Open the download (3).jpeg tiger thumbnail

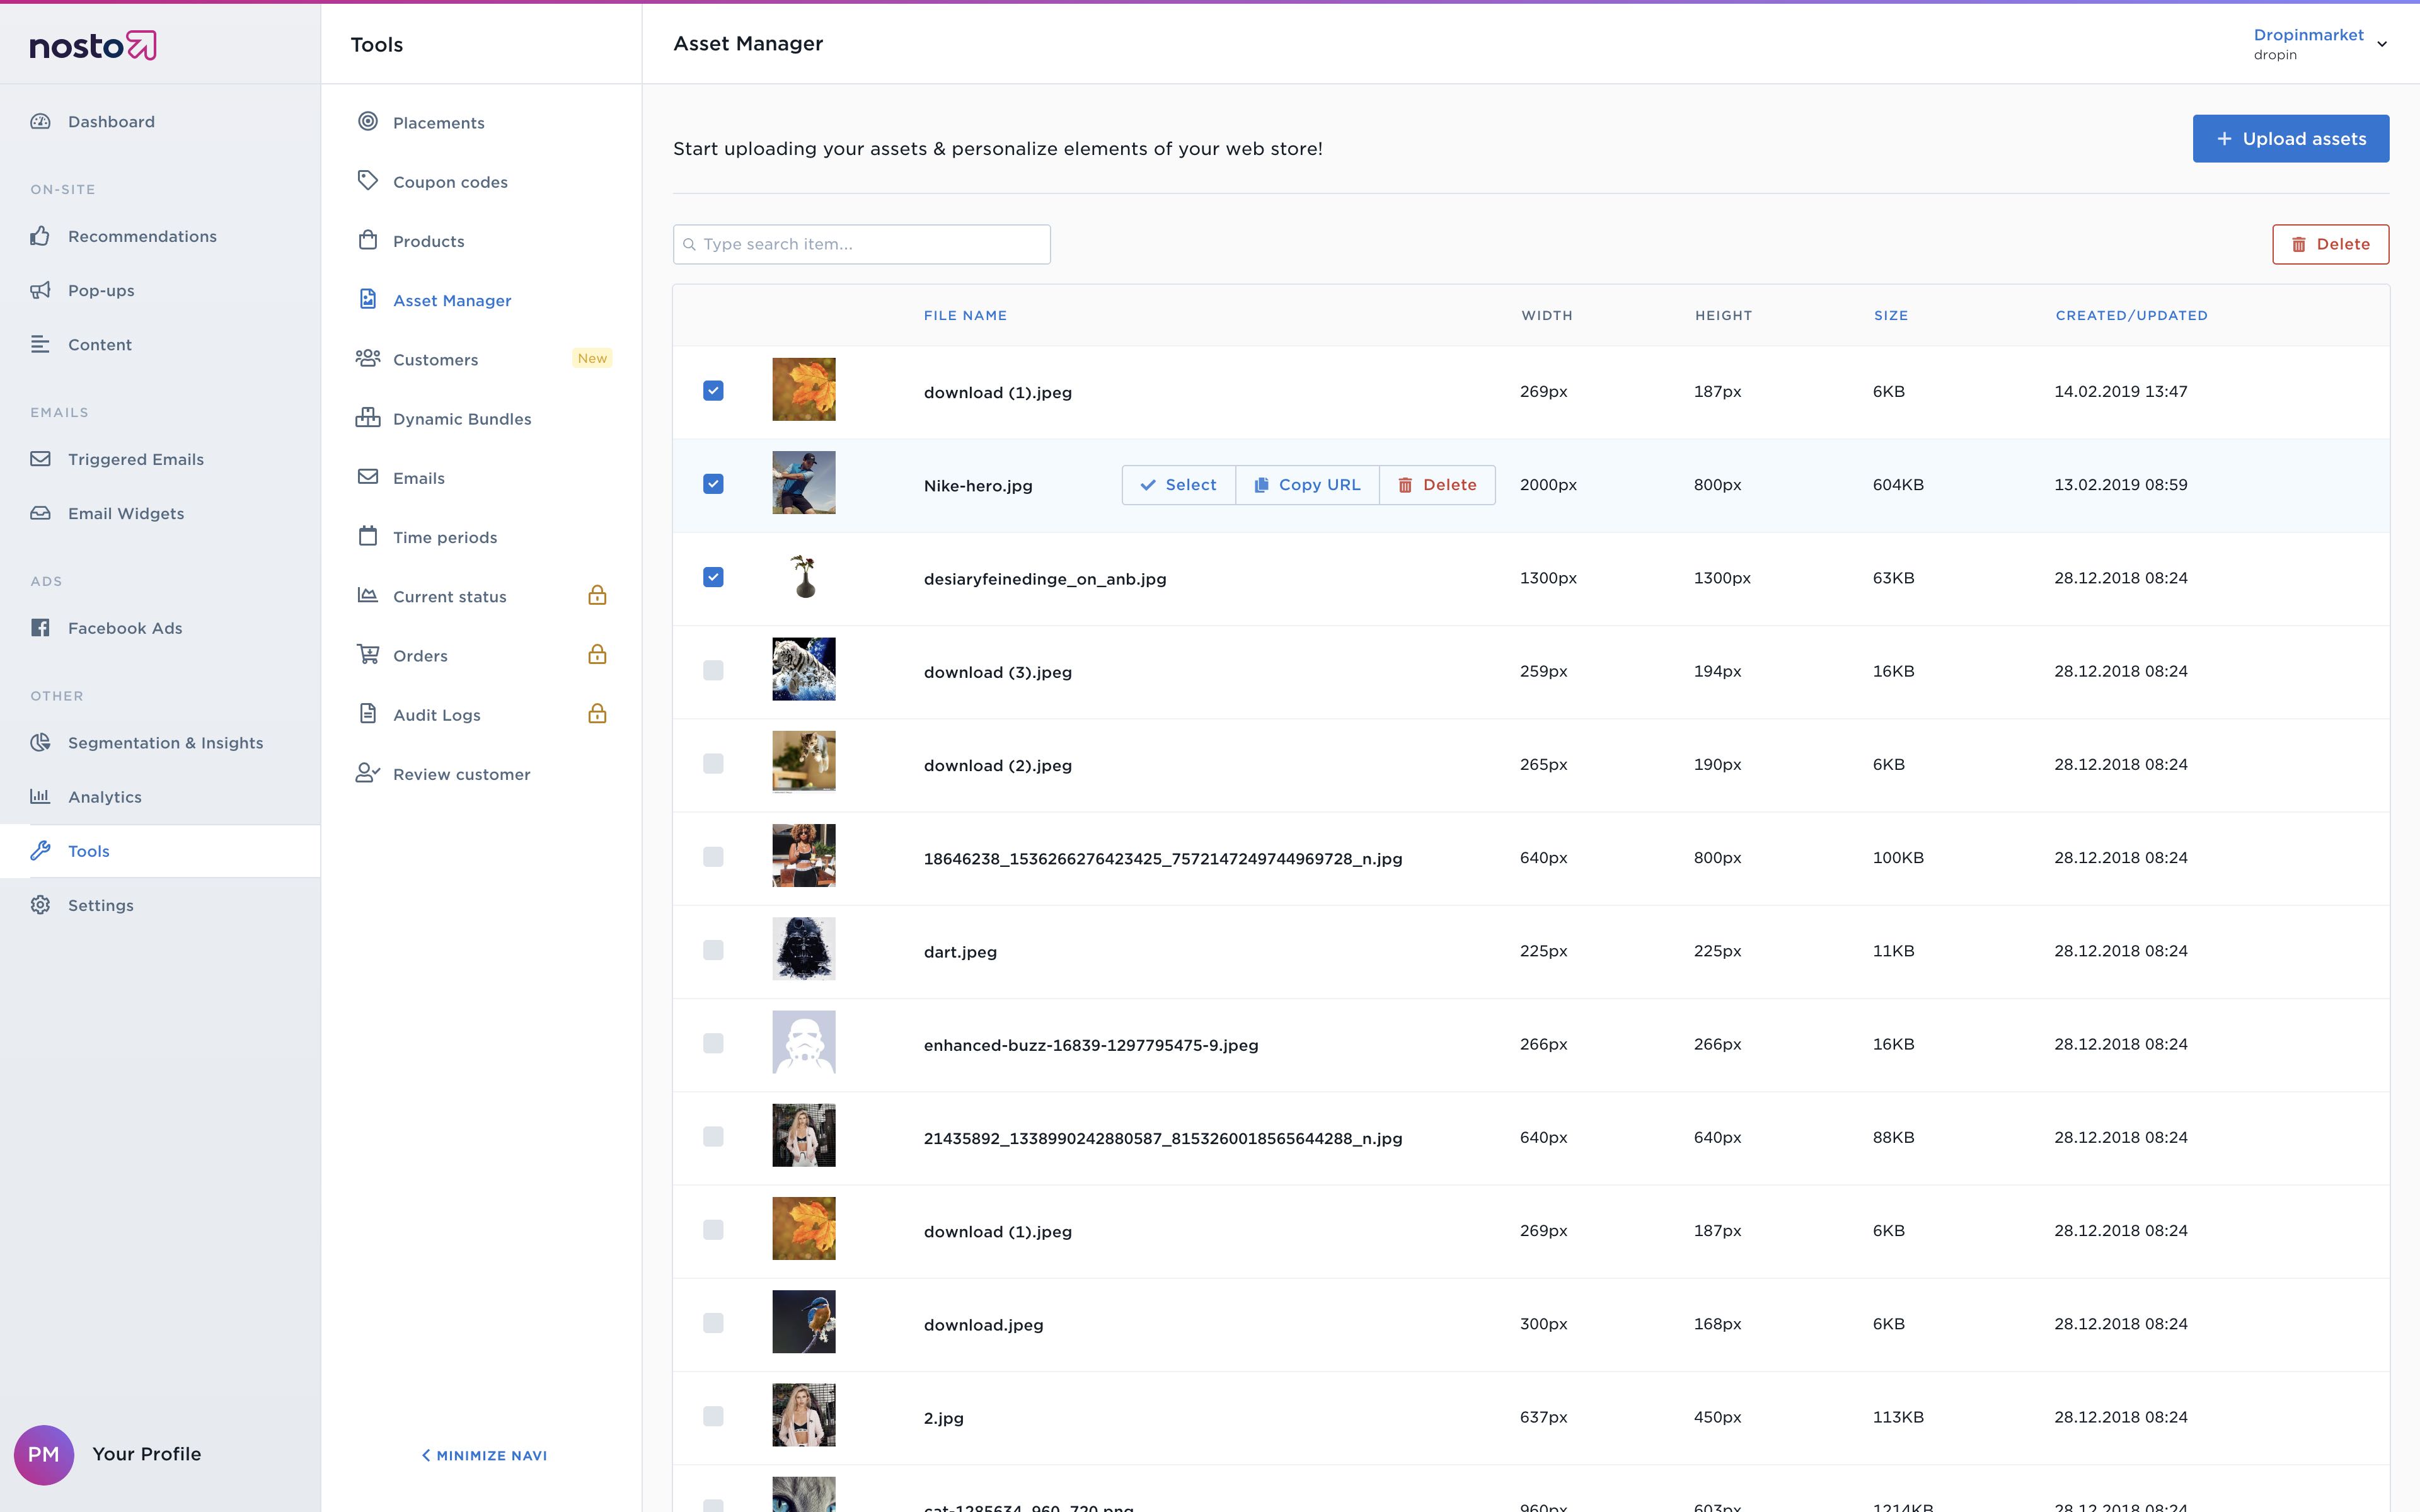pos(804,669)
